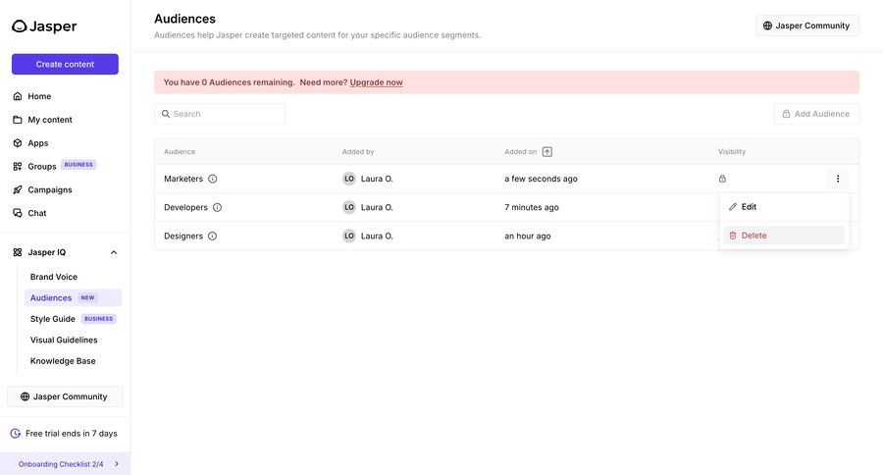Click the NEW badge next to Audiences
This screenshot has height=475, width=883.
pos(87,297)
